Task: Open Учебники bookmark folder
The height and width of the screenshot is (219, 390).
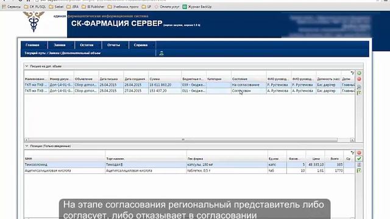Action: point(123,7)
